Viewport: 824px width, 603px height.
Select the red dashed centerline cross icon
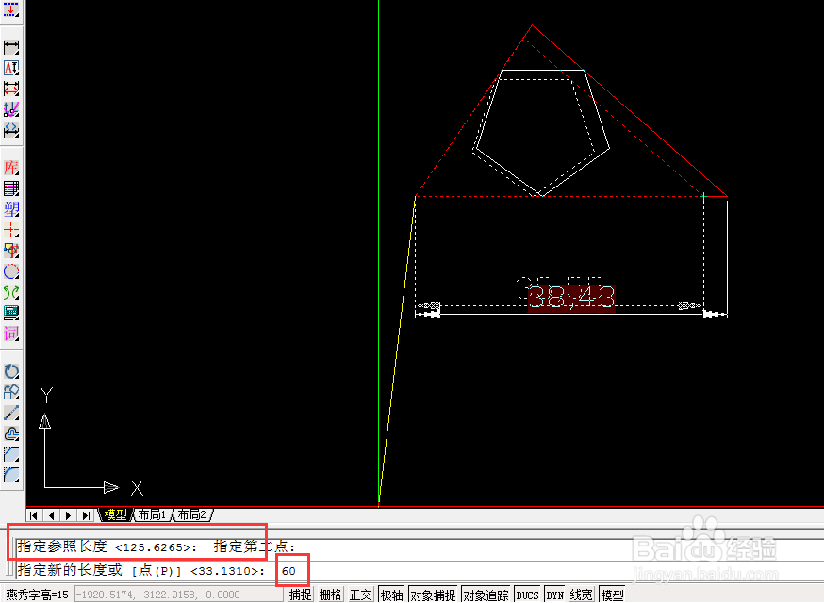coord(11,230)
